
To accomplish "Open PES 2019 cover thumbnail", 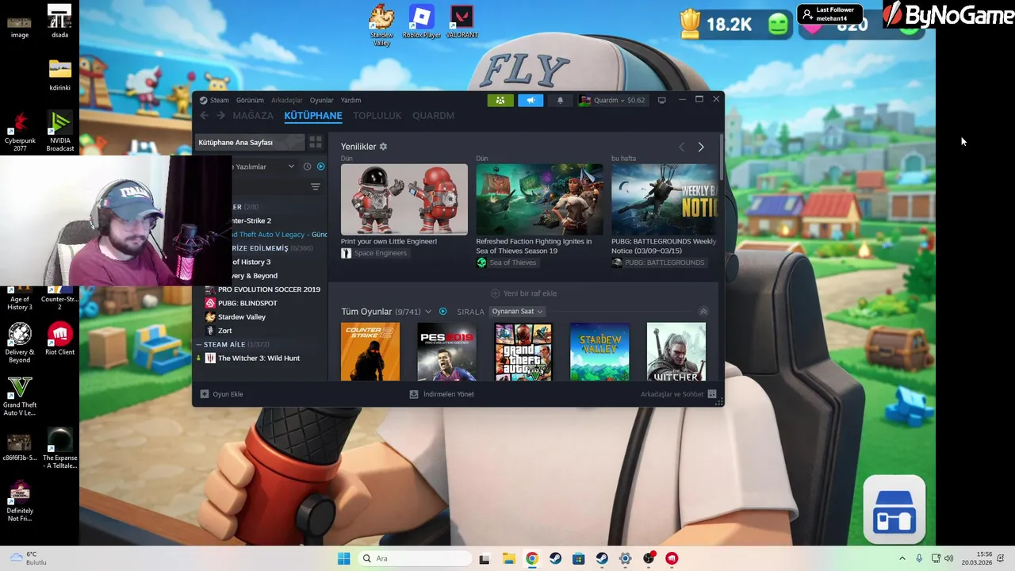I will coord(446,351).
